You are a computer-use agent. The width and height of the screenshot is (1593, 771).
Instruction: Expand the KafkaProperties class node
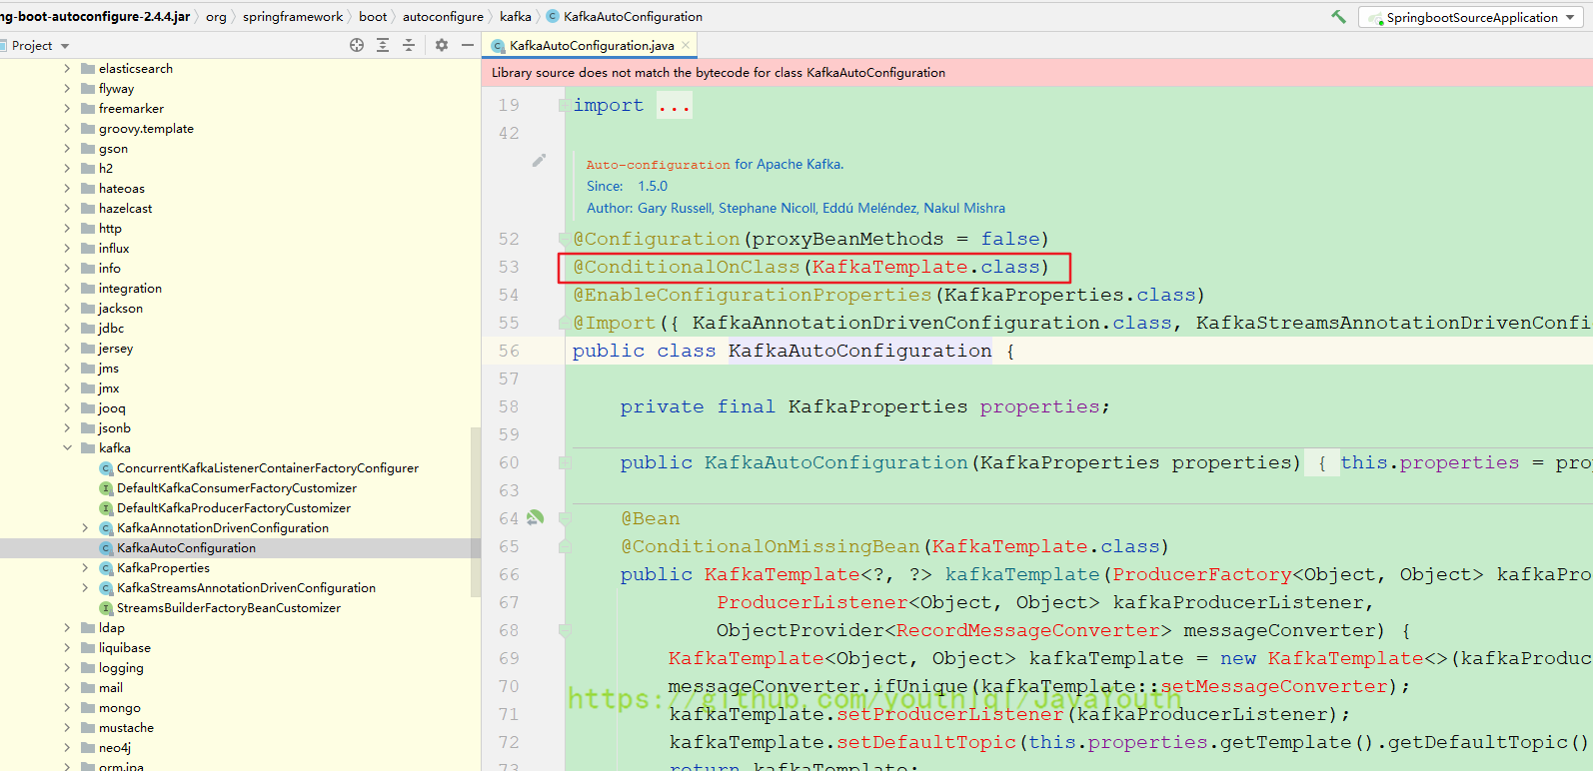[x=85, y=567]
